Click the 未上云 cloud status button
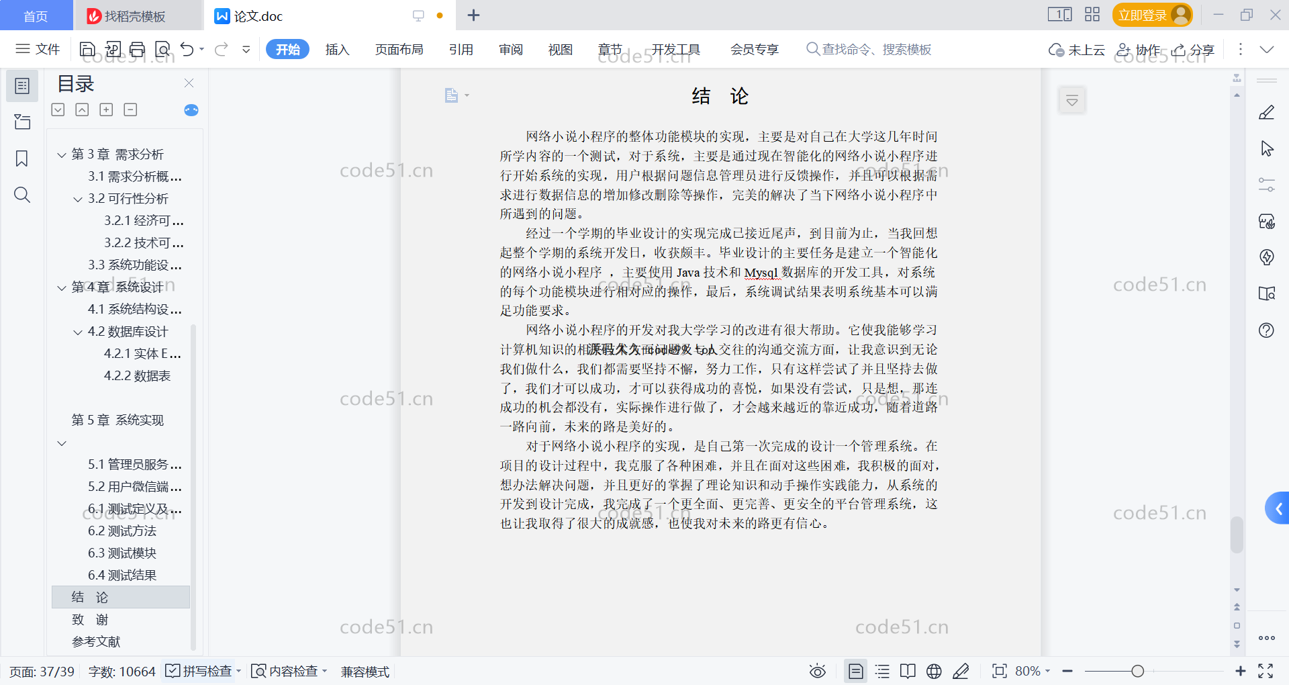 coord(1077,49)
